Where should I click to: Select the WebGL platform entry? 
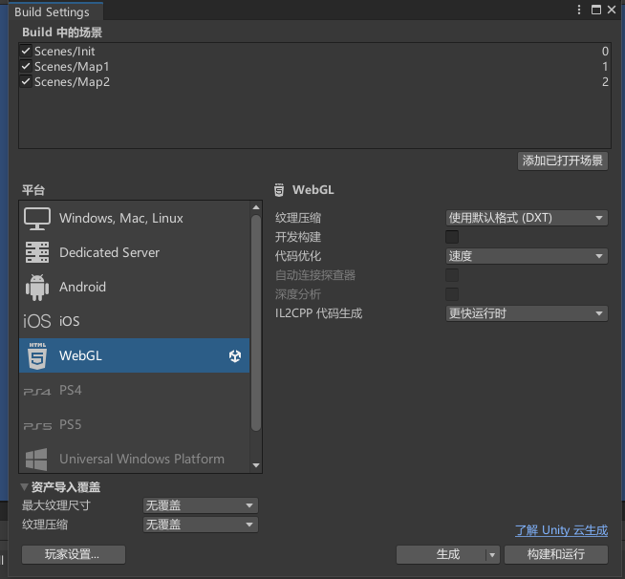[135, 355]
